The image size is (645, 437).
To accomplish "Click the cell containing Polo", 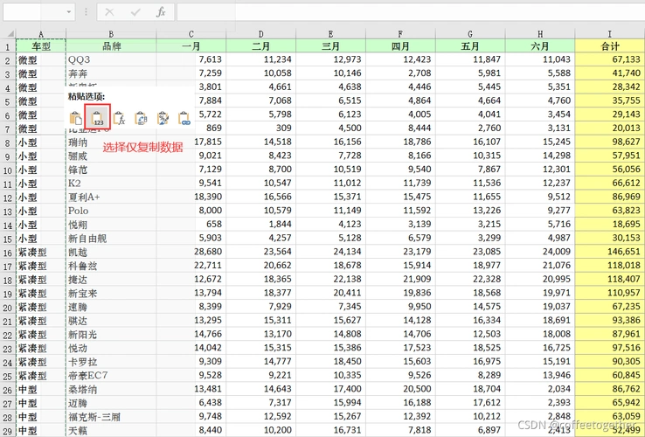I will point(111,211).
